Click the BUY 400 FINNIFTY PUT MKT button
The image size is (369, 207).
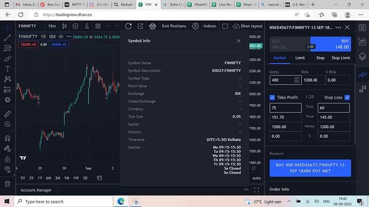point(310,168)
